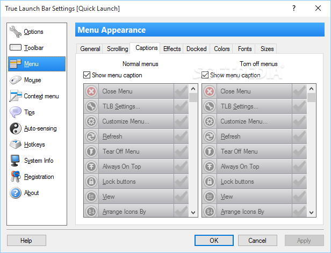Viewport: 331px width, 253px height.
Task: Select the System Info monitor icon
Action: [x=16, y=161]
